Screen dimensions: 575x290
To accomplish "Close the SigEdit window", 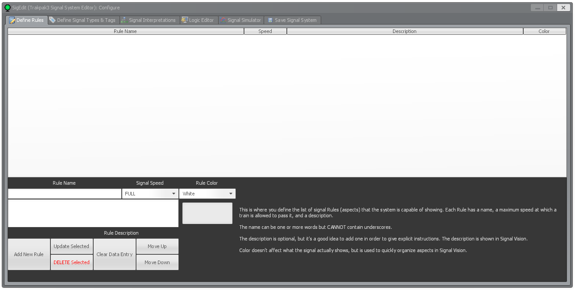I will pyautogui.click(x=564, y=8).
